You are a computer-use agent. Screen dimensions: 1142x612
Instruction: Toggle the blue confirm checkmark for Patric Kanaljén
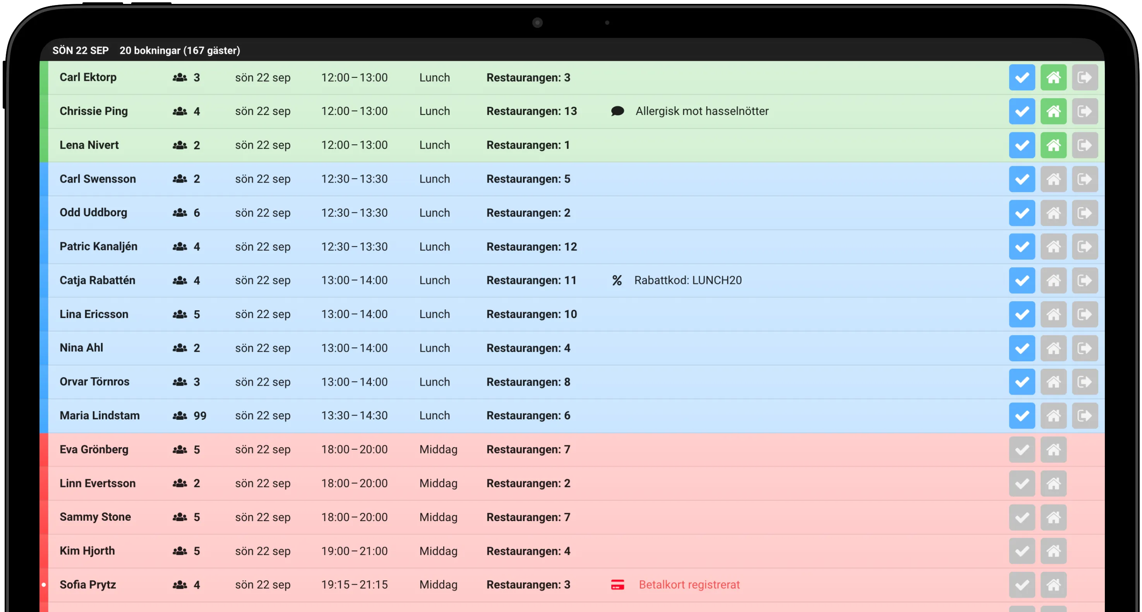point(1022,247)
